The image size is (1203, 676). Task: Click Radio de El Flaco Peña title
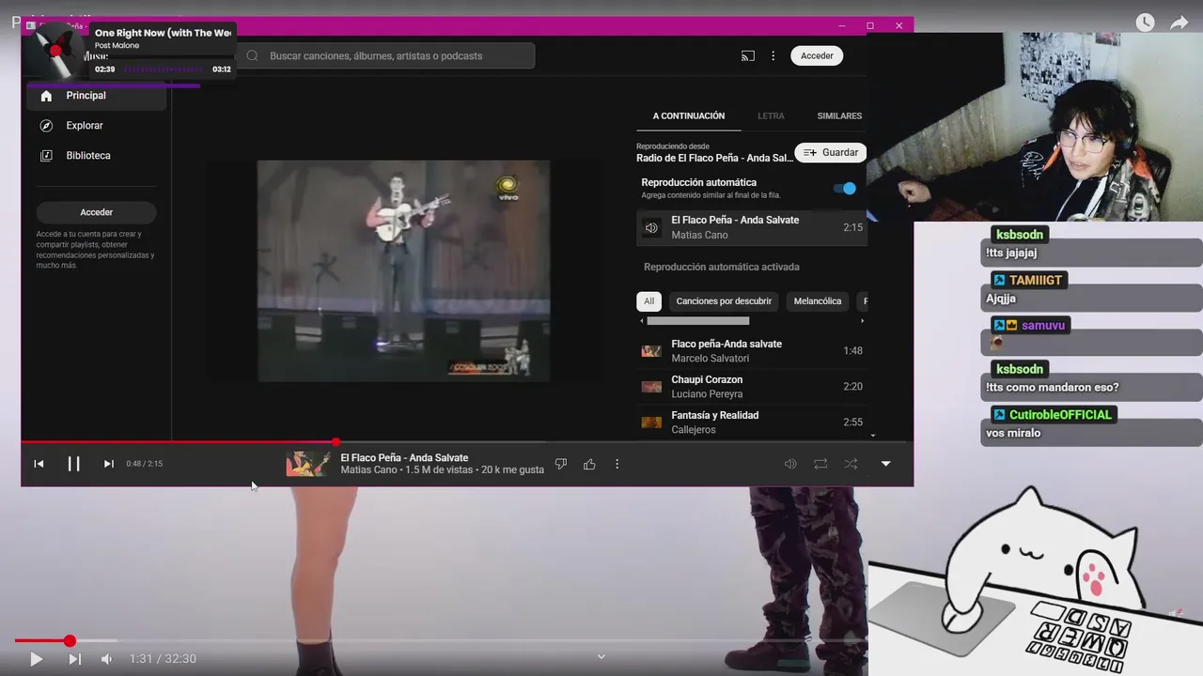714,158
